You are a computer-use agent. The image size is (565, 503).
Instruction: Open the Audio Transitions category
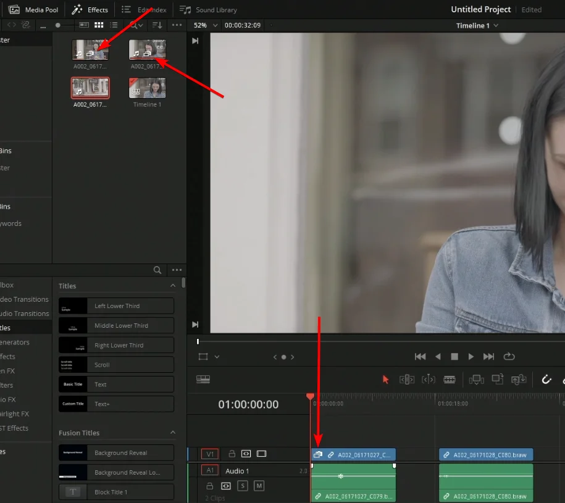coord(25,314)
